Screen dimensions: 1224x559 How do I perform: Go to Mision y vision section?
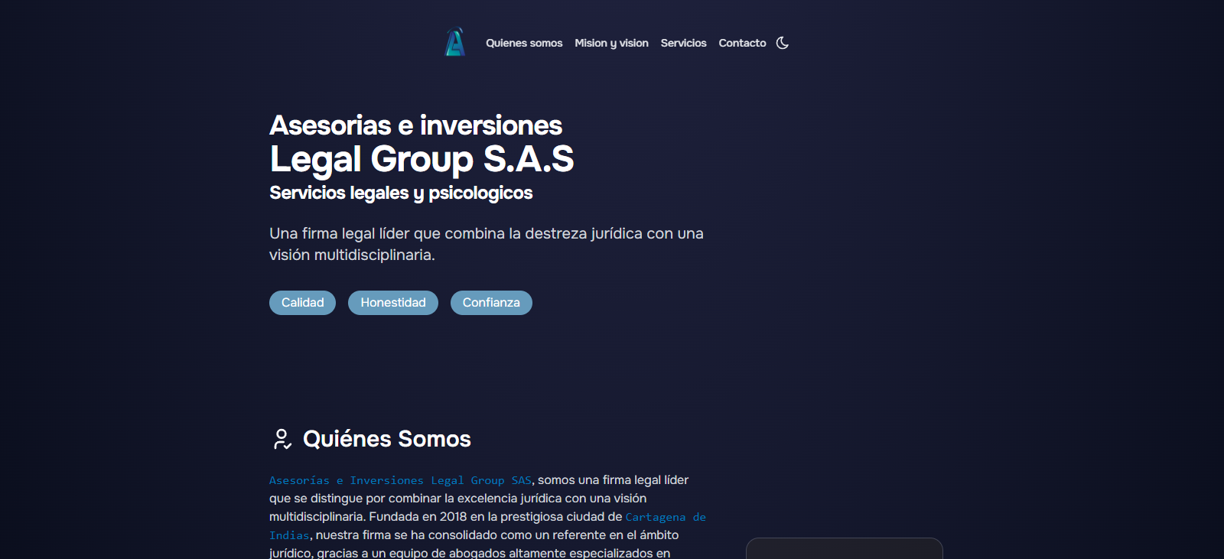pyautogui.click(x=611, y=43)
